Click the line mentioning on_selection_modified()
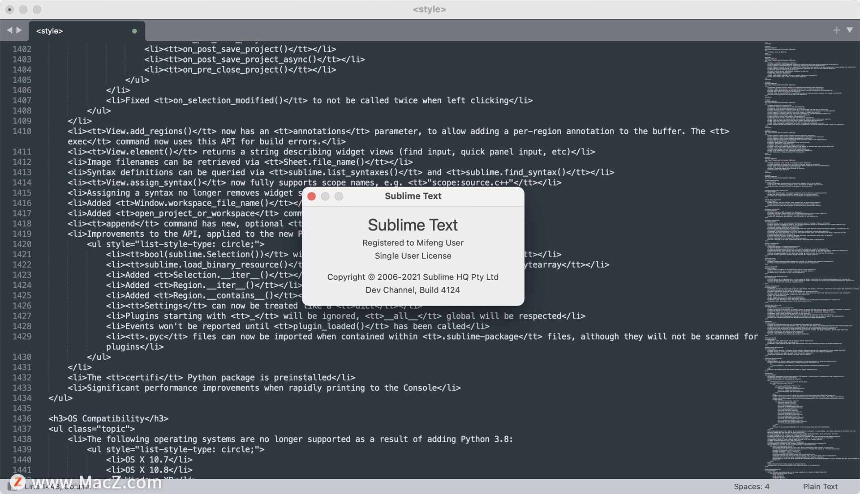The image size is (860, 494). pos(319,100)
